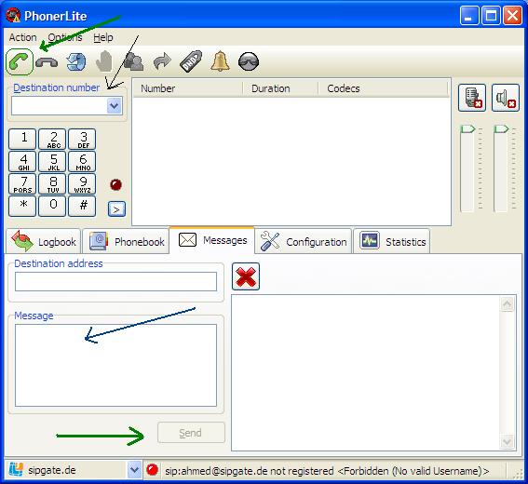Viewport: 528px width, 484px height.
Task: Toggle the DND tag icon
Action: pyautogui.click(x=191, y=61)
